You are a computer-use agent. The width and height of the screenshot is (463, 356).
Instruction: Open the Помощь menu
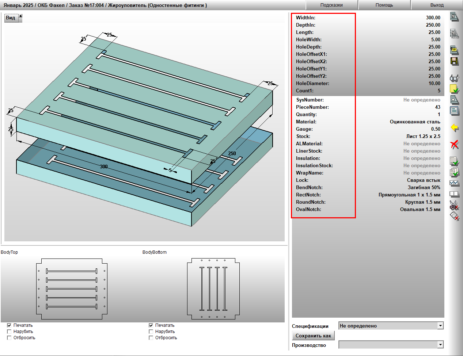pos(384,5)
